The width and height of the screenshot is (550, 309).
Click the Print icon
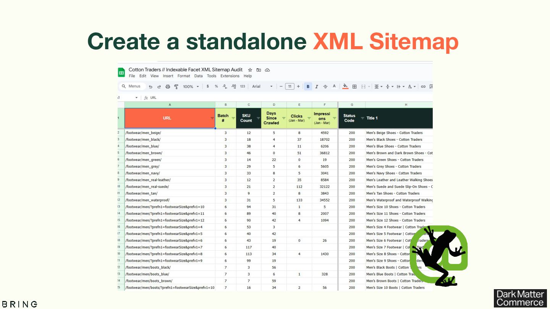click(x=168, y=87)
